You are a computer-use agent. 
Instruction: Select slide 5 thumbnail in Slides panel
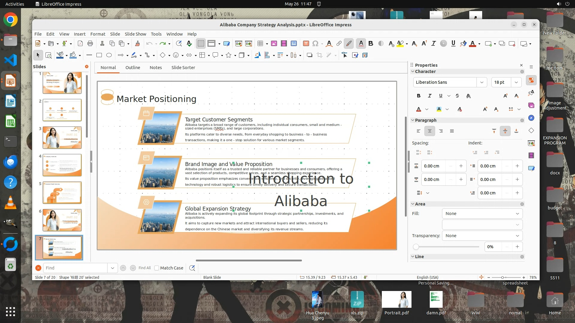pos(62,193)
